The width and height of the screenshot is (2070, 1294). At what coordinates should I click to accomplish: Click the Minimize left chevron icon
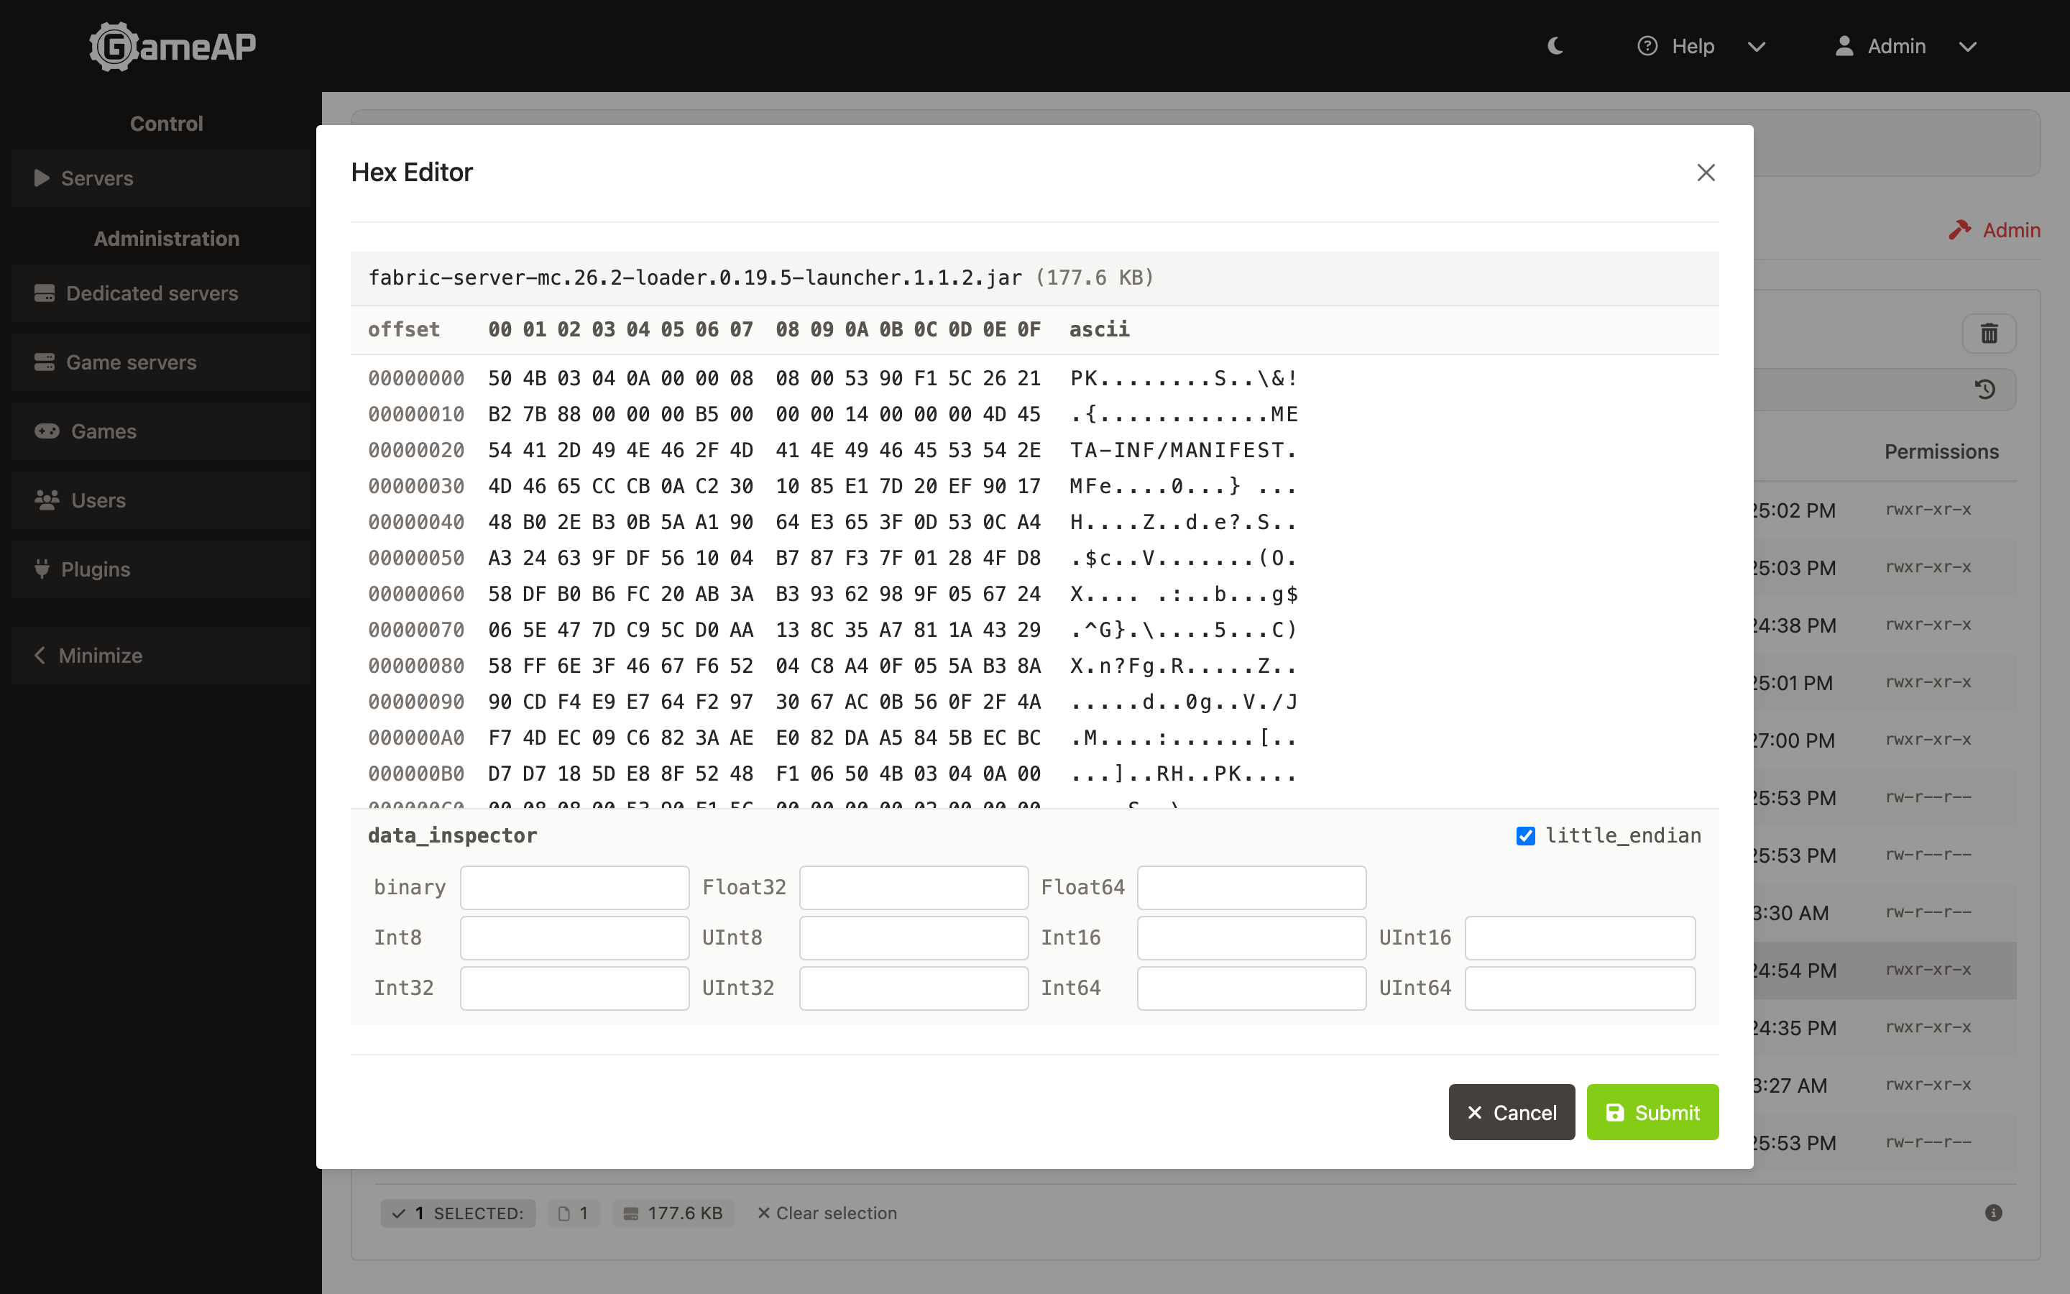[40, 656]
